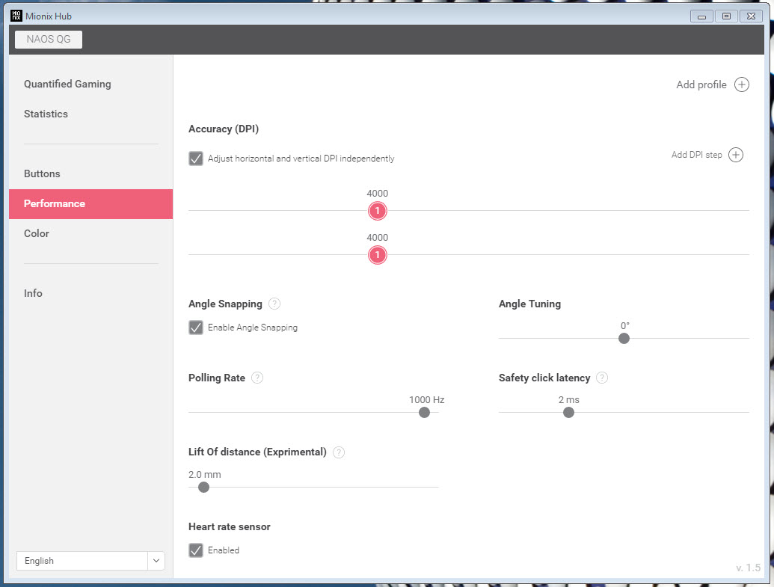Click the 2.0 mm lift distance value
774x587 pixels.
click(205, 474)
